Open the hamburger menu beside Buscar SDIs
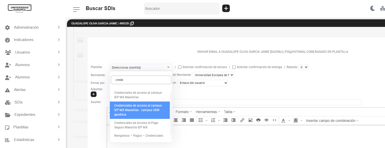 click(76, 9)
